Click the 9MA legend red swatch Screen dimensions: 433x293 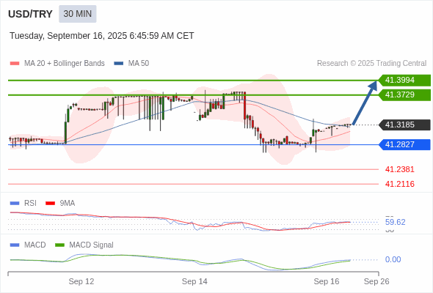point(50,204)
